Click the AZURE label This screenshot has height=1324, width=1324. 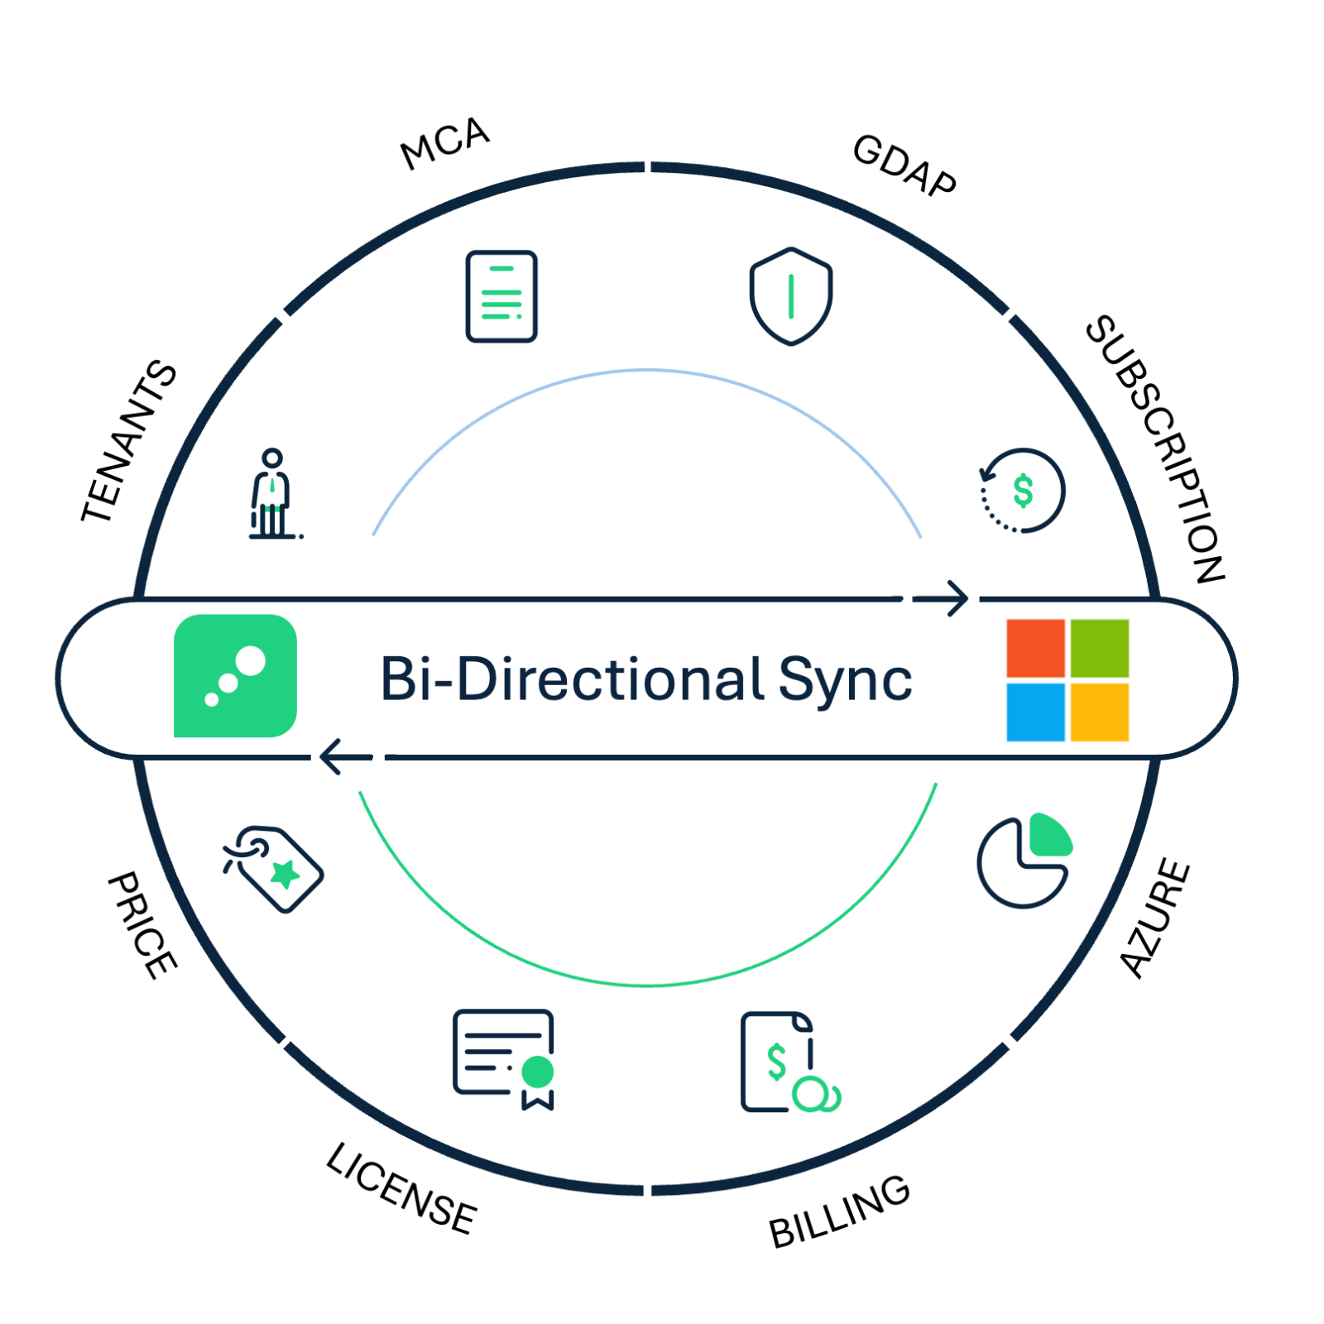(1155, 919)
